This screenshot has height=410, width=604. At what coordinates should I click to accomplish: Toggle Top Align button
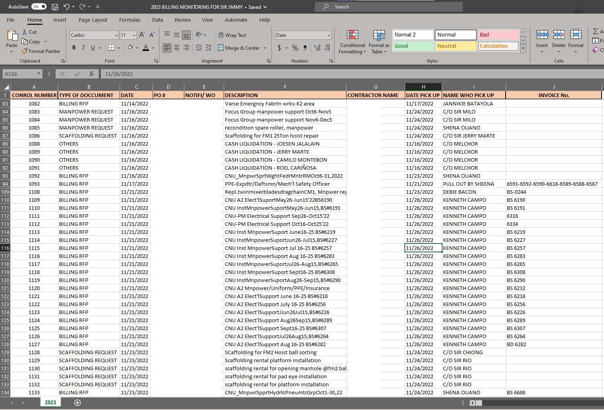tap(167, 35)
